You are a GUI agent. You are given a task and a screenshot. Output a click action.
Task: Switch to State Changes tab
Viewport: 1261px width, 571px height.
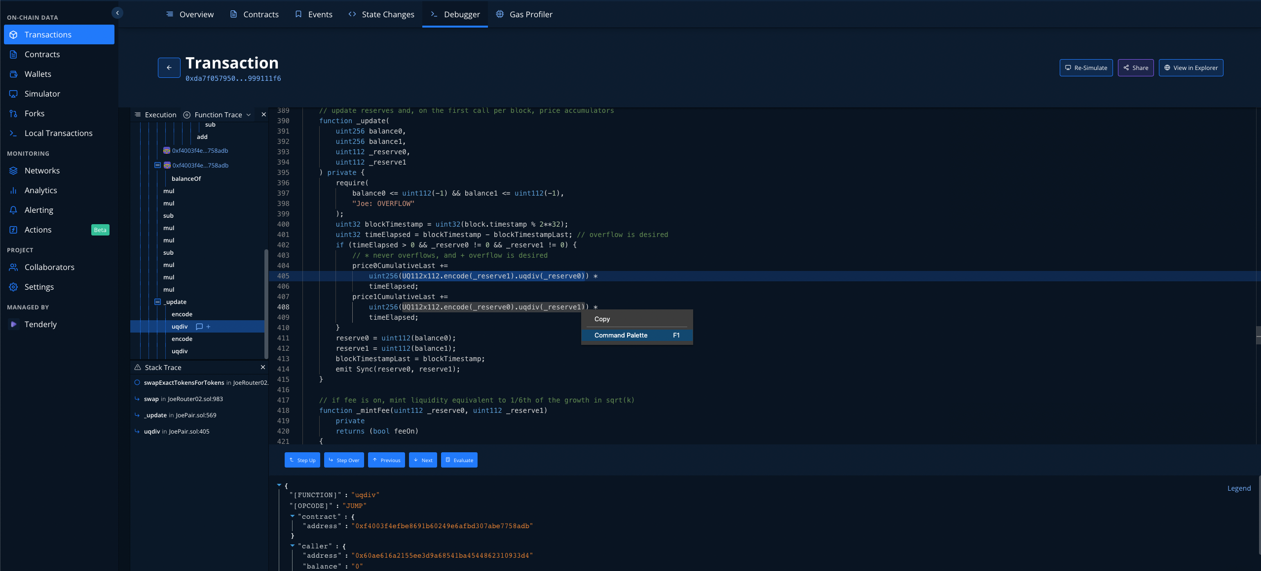(x=381, y=14)
